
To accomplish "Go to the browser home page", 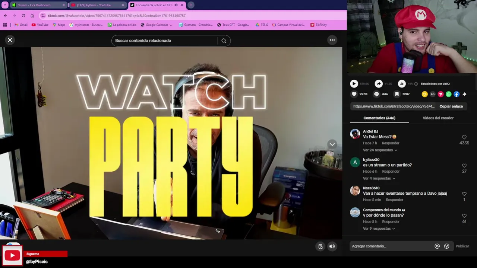I will [x=32, y=16].
